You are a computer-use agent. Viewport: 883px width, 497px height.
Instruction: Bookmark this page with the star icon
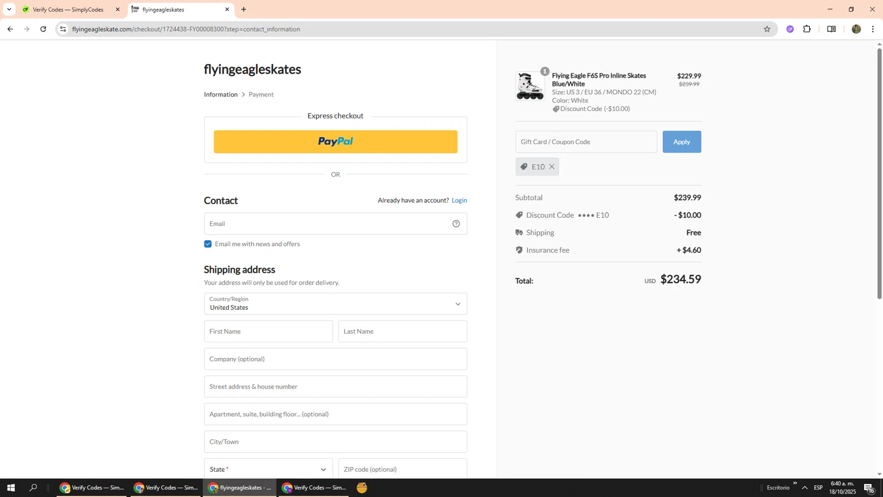pyautogui.click(x=766, y=29)
